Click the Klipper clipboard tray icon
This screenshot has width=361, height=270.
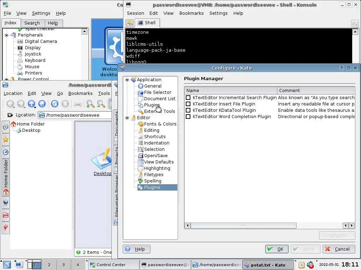tap(302, 265)
